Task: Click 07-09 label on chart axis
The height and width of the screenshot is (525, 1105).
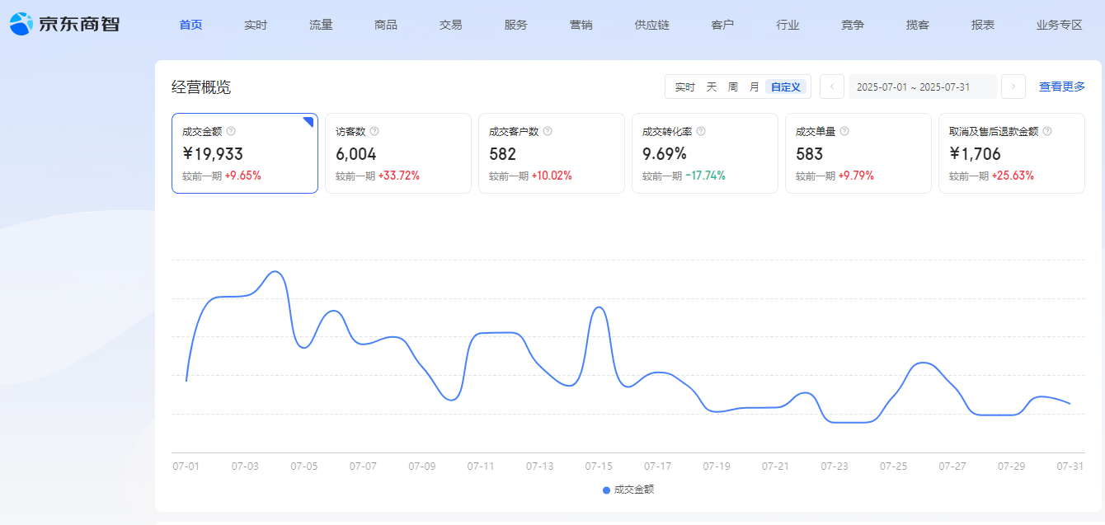Action: click(422, 466)
